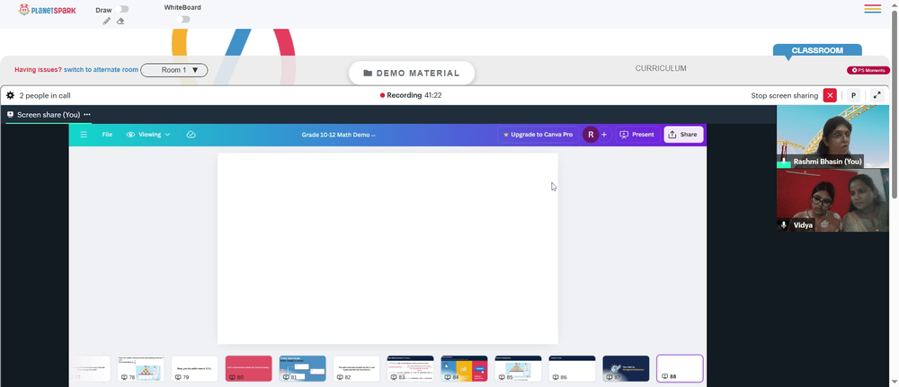Click Vidya's microphone icon
Image resolution: width=899 pixels, height=387 pixels.
tap(784, 225)
